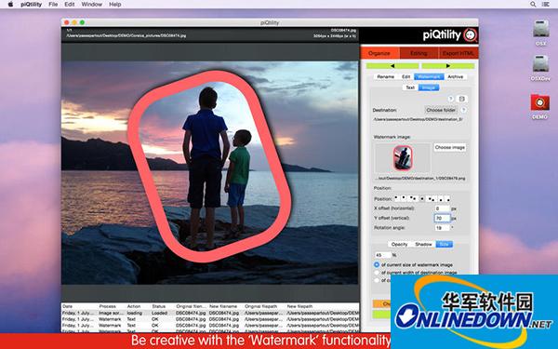Select top-left watermark position

[x=397, y=198]
